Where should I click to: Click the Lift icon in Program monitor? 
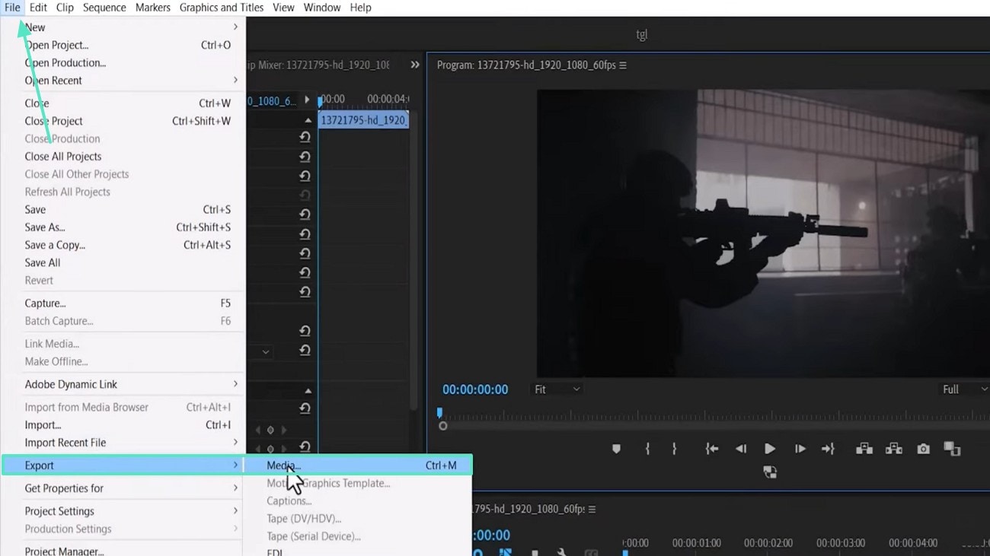pyautogui.click(x=864, y=449)
